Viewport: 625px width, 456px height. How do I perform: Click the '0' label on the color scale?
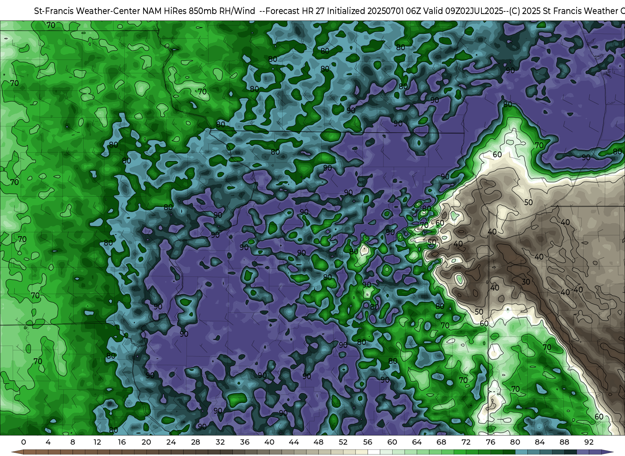(23, 442)
